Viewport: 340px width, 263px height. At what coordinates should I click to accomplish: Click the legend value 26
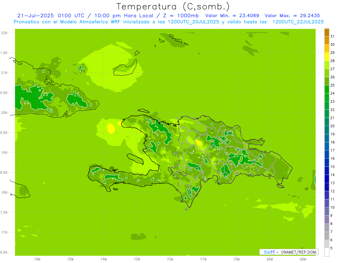(332, 77)
